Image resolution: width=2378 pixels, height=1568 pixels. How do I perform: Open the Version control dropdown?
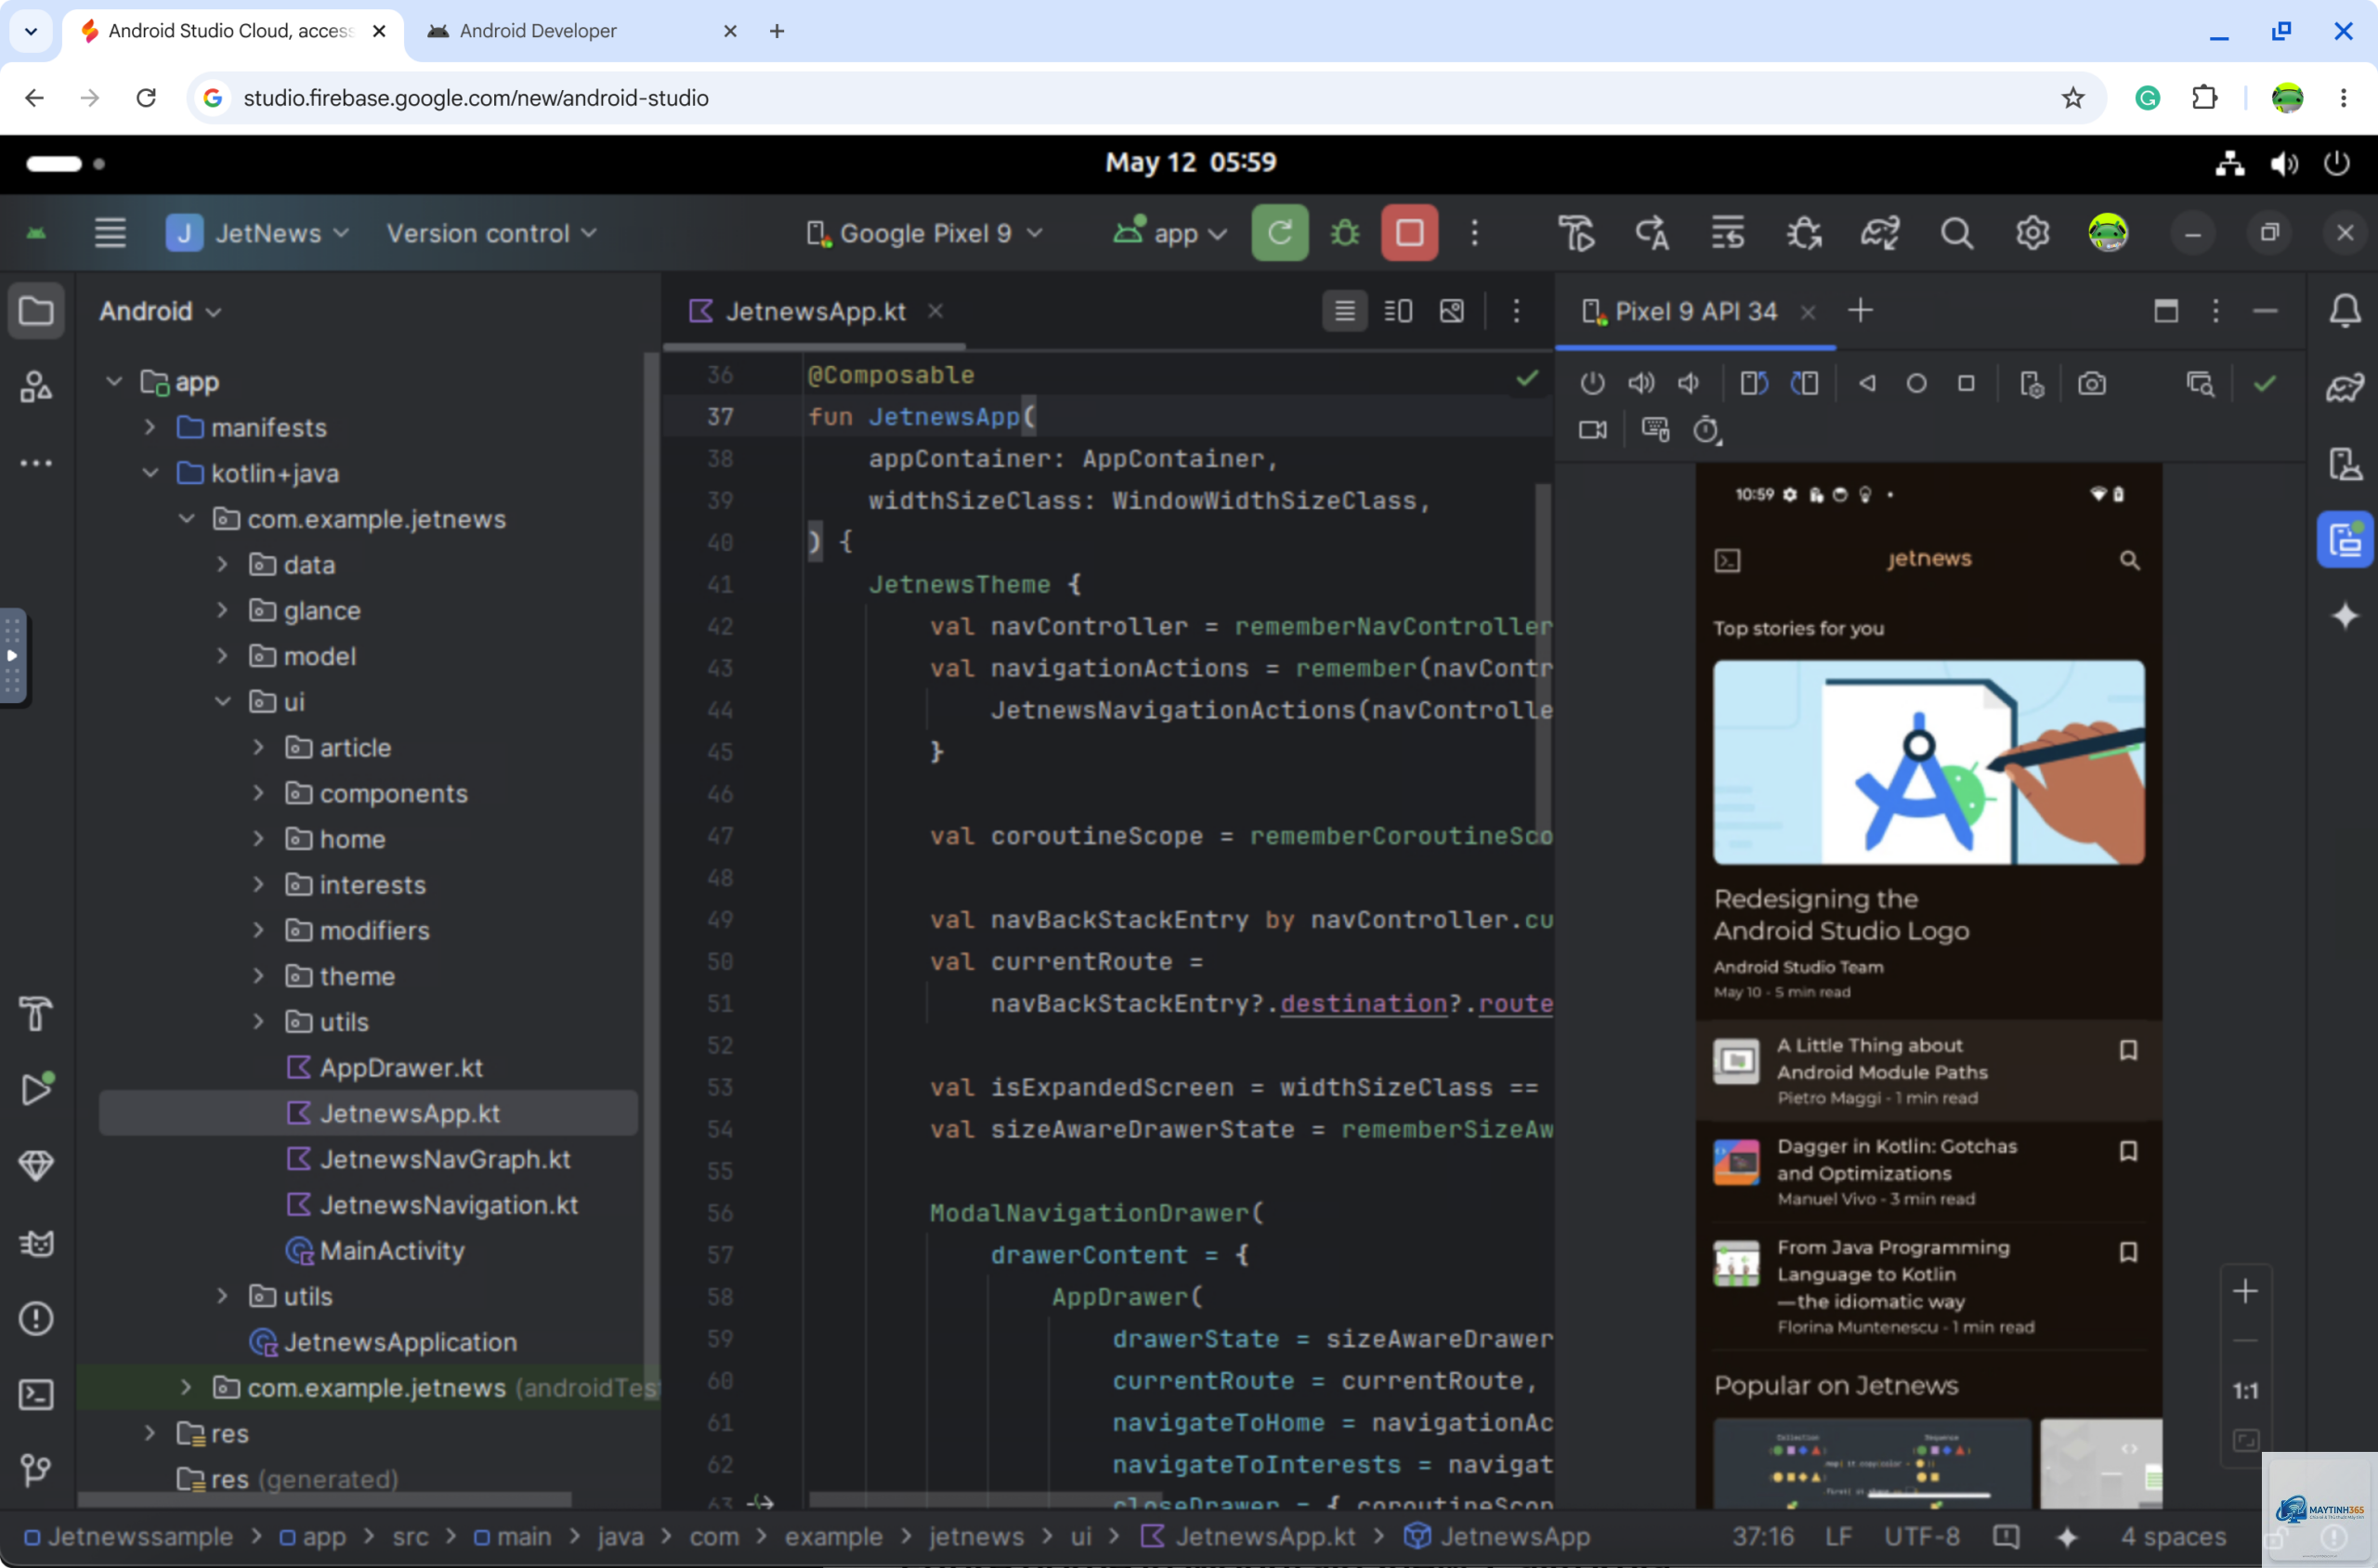(x=491, y=233)
